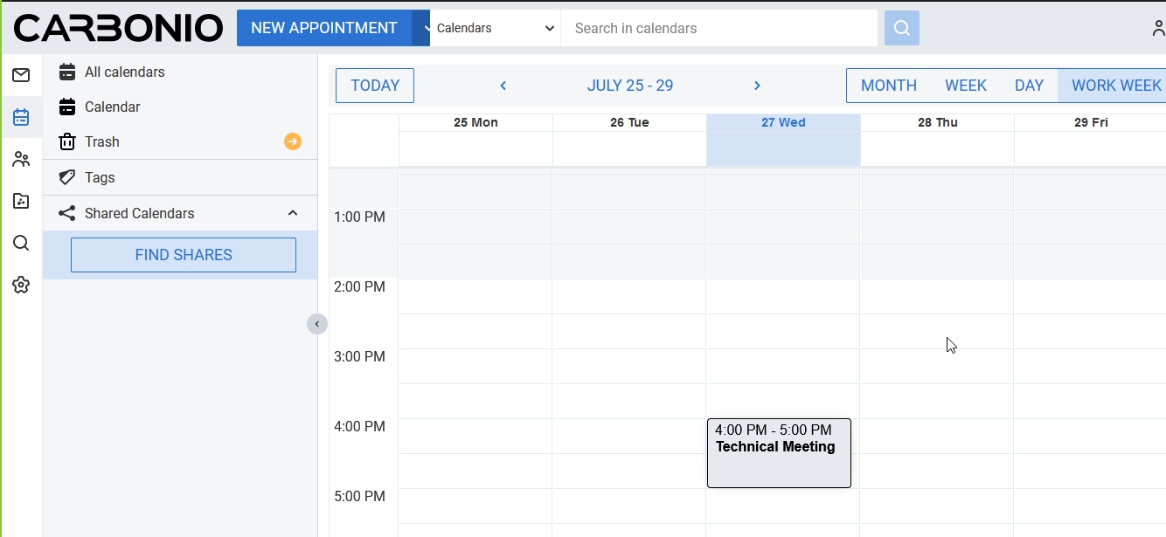Collapse the left sidebar panel
1166x537 pixels.
(x=317, y=324)
